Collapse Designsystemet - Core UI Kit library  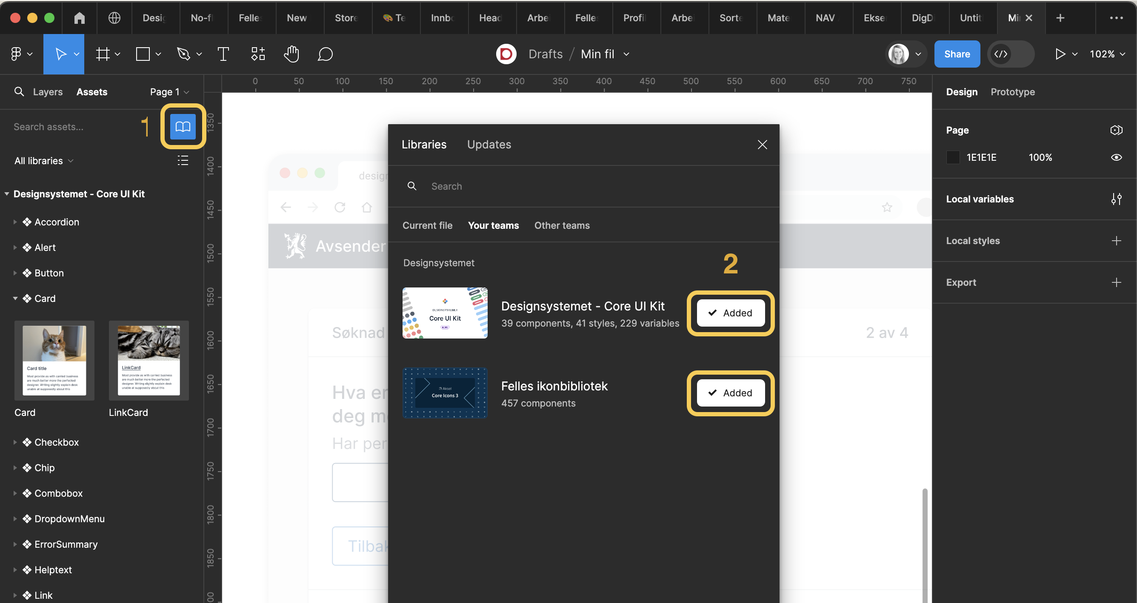7,194
